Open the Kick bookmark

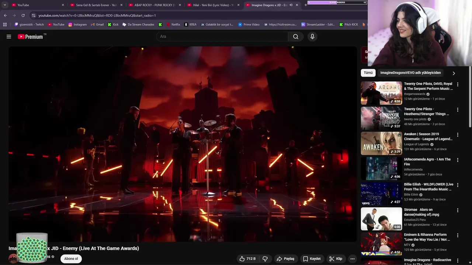pyautogui.click(x=113, y=25)
